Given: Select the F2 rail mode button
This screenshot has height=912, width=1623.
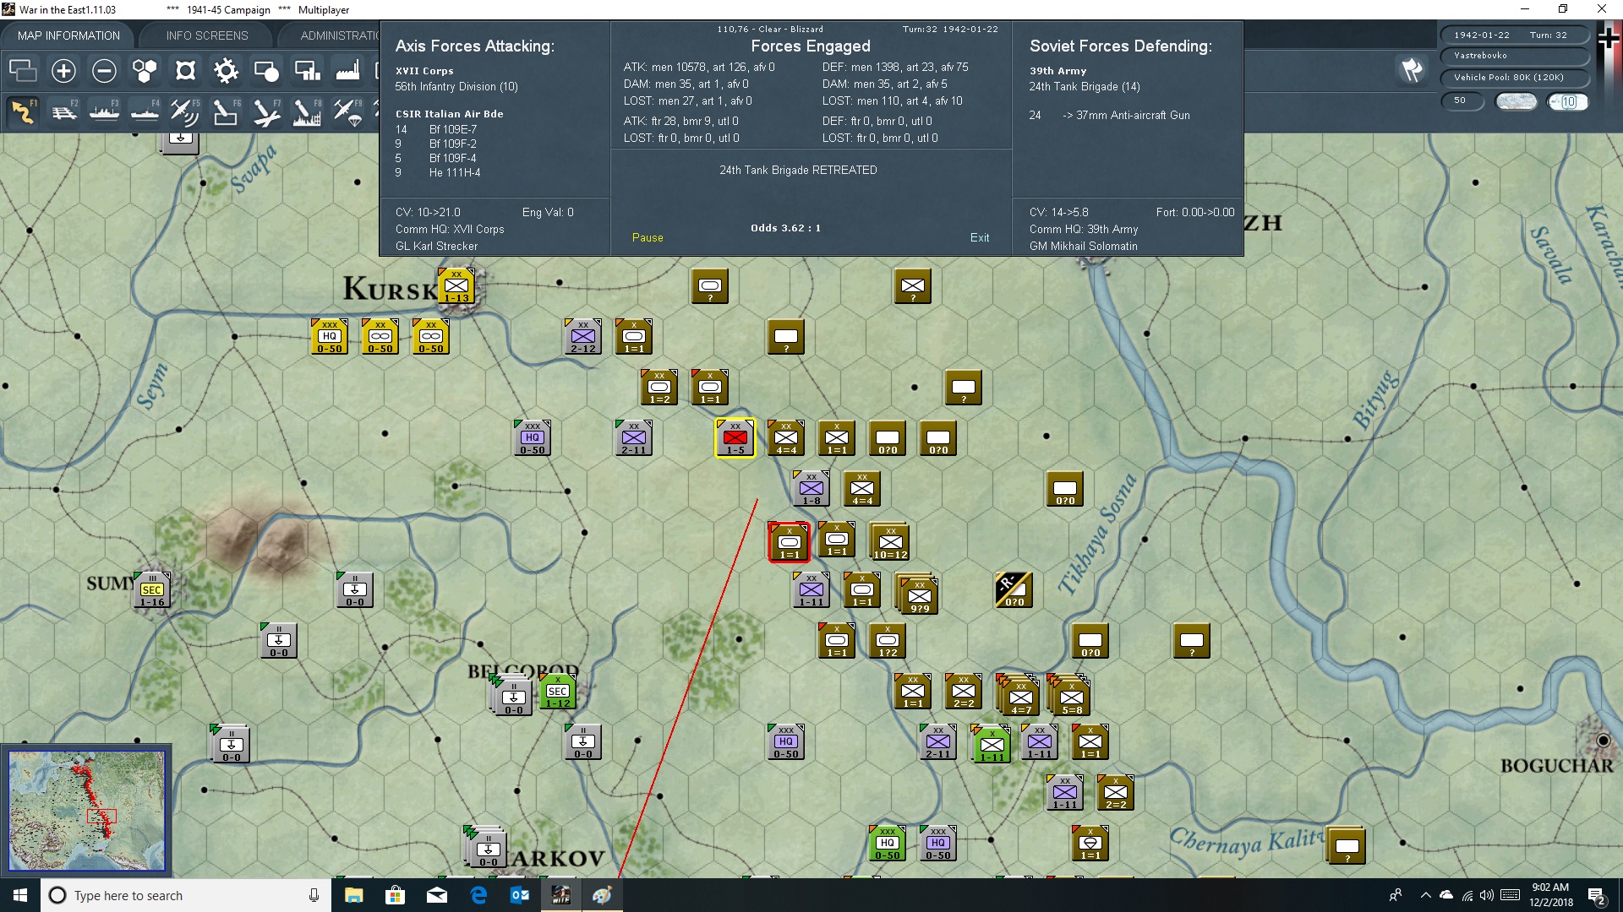Looking at the screenshot, I should coord(63,111).
